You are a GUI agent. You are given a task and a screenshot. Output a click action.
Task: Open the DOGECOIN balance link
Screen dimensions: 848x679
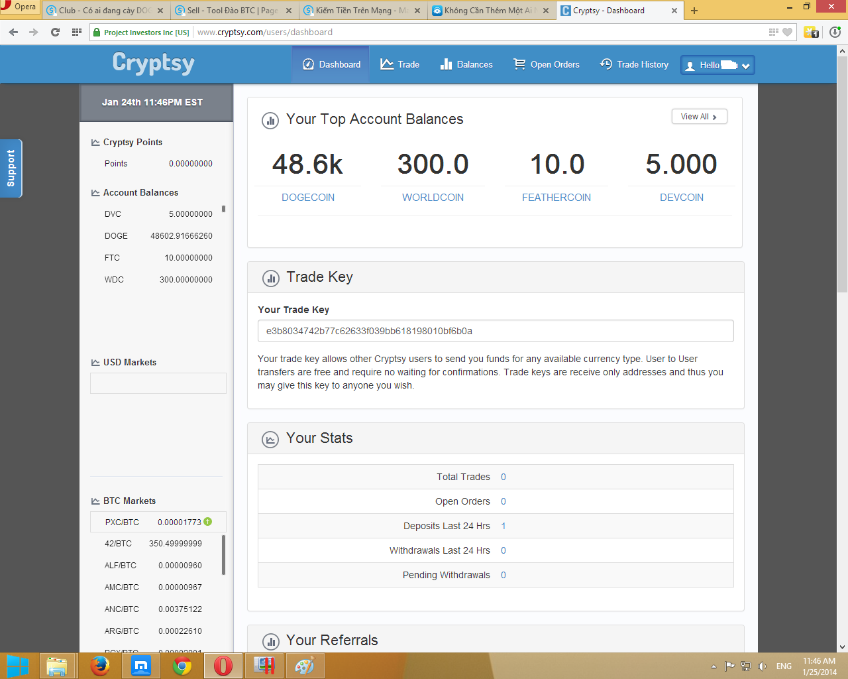308,198
